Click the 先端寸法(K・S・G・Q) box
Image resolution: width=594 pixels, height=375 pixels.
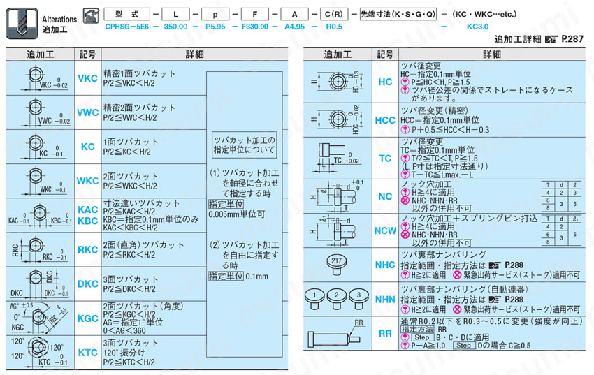coord(398,15)
